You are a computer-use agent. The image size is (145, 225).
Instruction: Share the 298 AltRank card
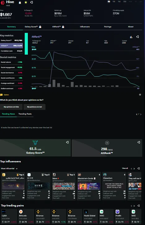139,142
